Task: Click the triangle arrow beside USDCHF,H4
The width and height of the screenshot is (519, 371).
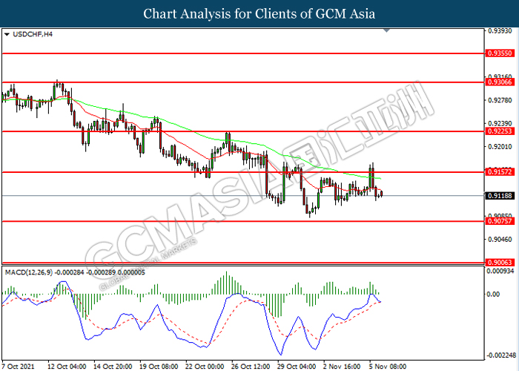Action: [x=7, y=34]
